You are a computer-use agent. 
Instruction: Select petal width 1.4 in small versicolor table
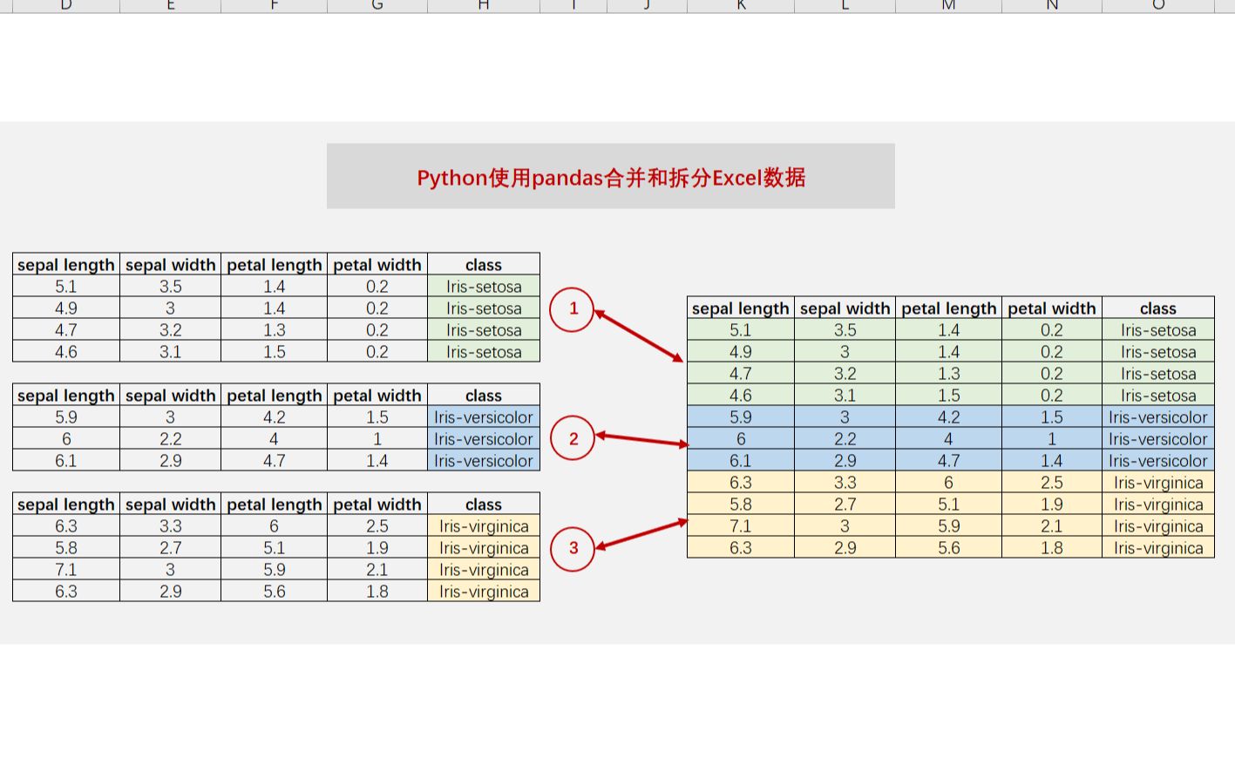pos(377,460)
